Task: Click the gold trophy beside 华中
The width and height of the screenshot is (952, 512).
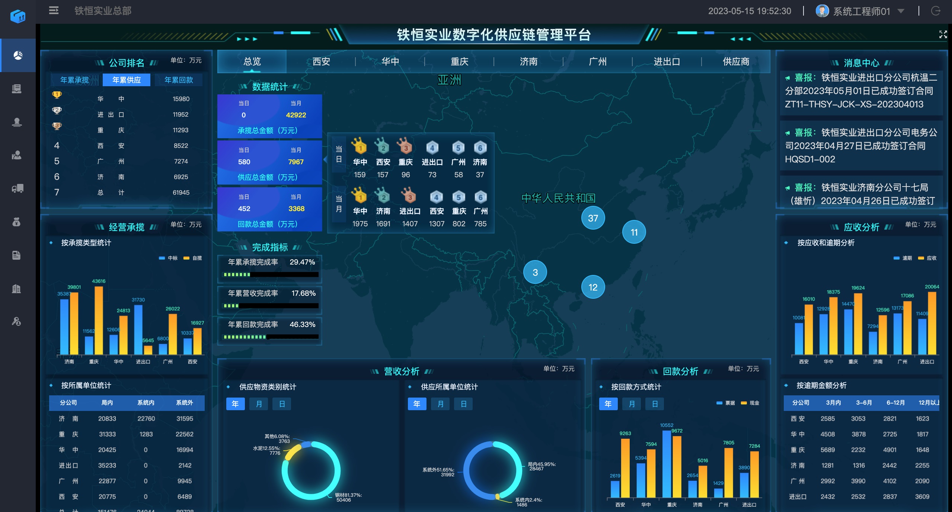Action: click(57, 95)
